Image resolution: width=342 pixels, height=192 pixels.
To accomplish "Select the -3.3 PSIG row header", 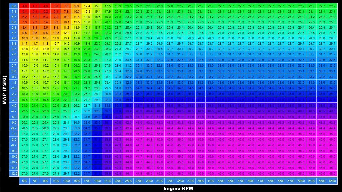I will click(13, 99).
